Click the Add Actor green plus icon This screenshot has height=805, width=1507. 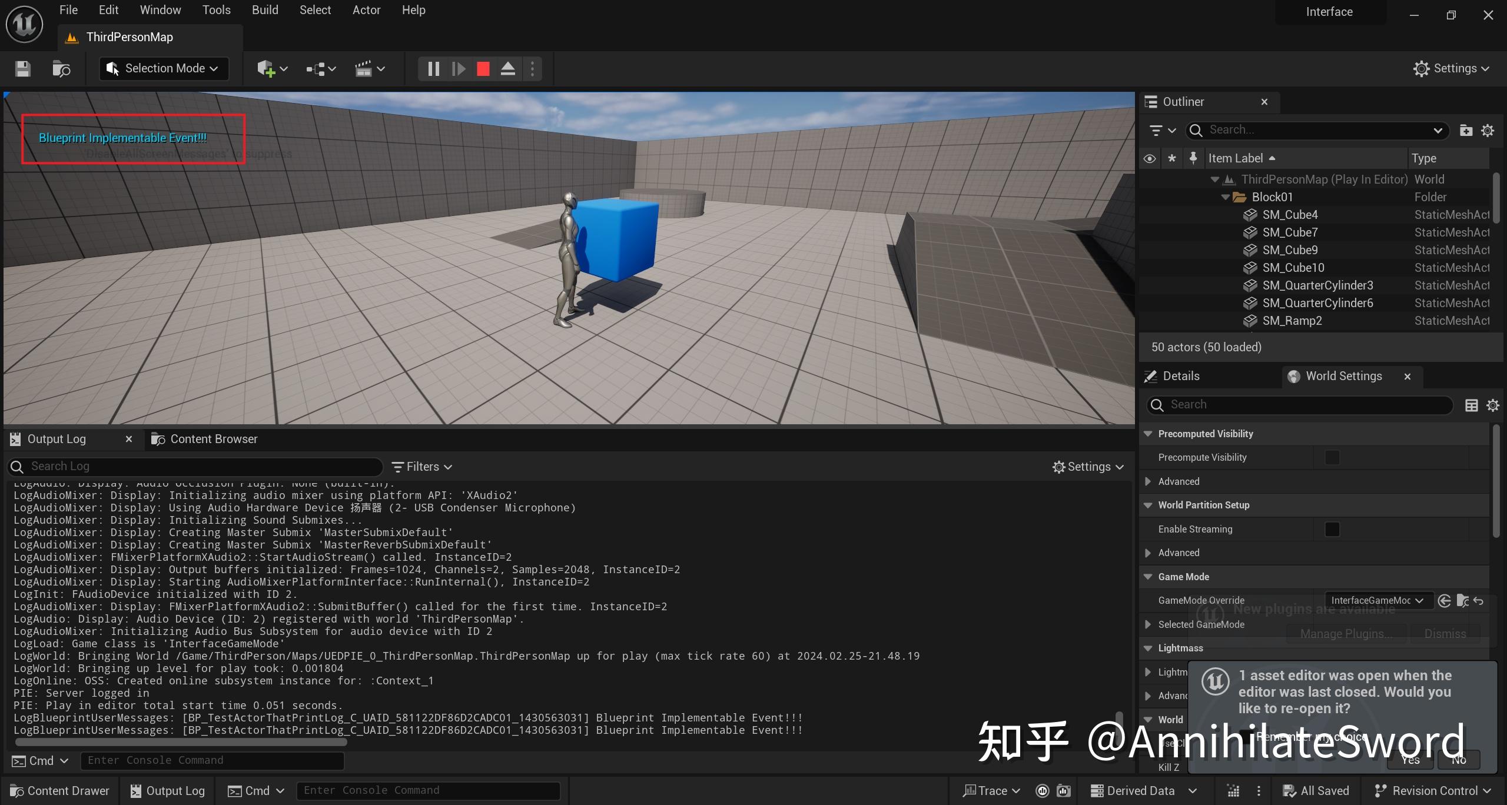[266, 68]
